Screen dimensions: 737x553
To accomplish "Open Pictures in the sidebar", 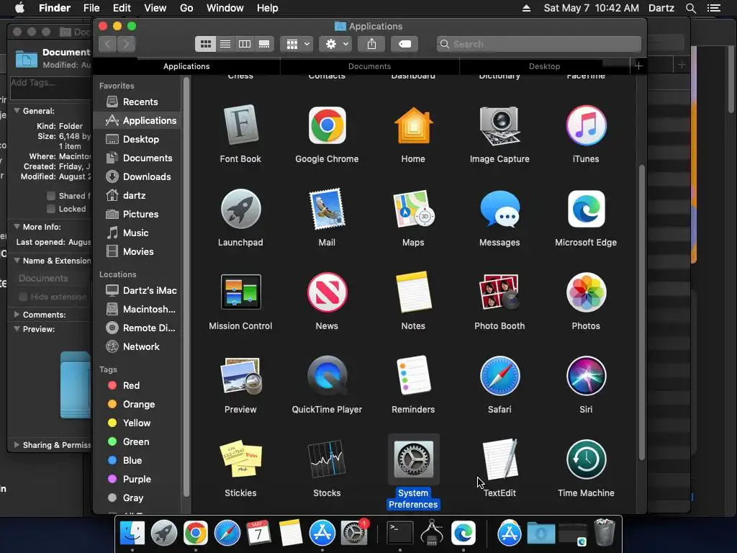I will click(x=137, y=215).
